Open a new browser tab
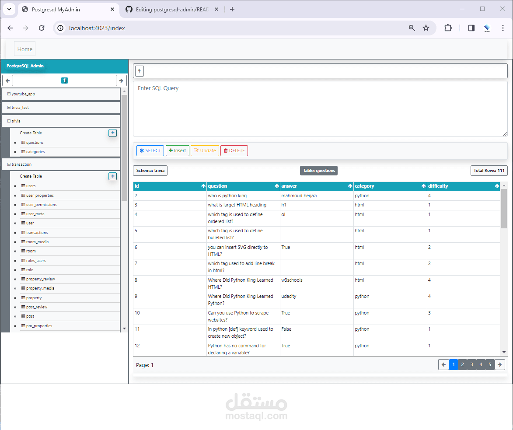This screenshot has width=513, height=430. [232, 10]
